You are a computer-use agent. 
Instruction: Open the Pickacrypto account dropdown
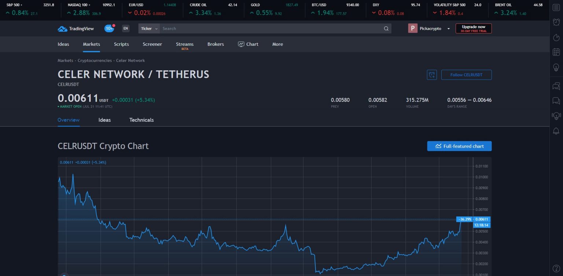pos(429,28)
